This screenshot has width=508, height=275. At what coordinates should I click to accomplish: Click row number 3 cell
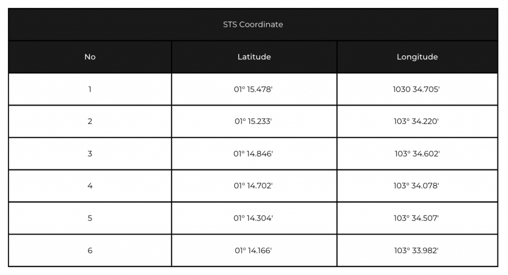(90, 154)
